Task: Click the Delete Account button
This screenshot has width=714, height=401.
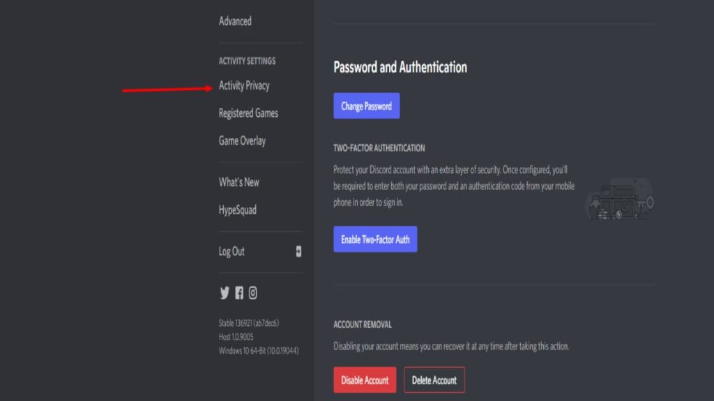Action: tap(434, 380)
